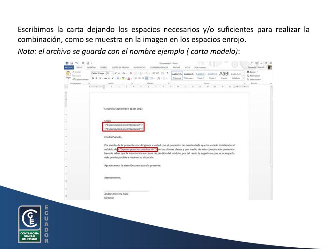Click the Redo icon in Quick Access toolbar
Screen dimensions: 332x249
(83, 63)
